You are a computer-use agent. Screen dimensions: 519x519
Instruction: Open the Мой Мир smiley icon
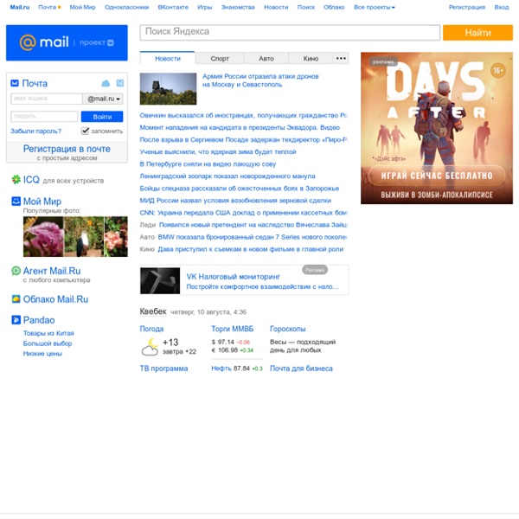16,202
